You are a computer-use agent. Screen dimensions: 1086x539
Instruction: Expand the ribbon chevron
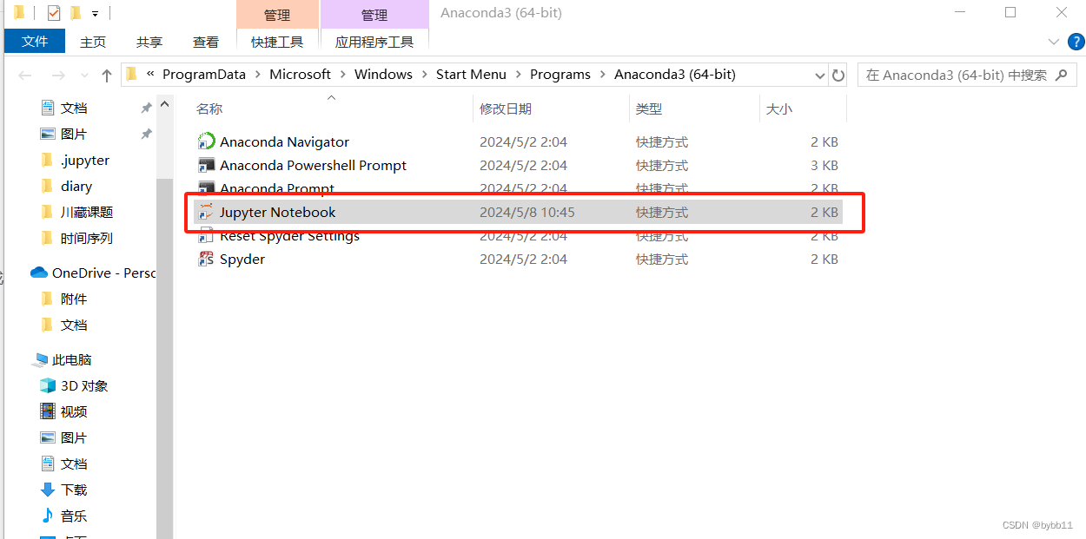click(x=1054, y=42)
